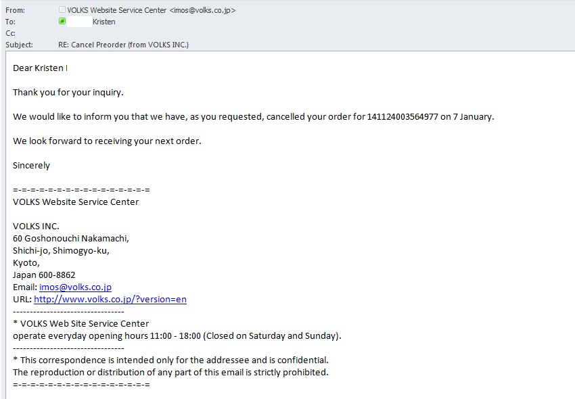Click the sender presence indicator box

[x=62, y=10]
